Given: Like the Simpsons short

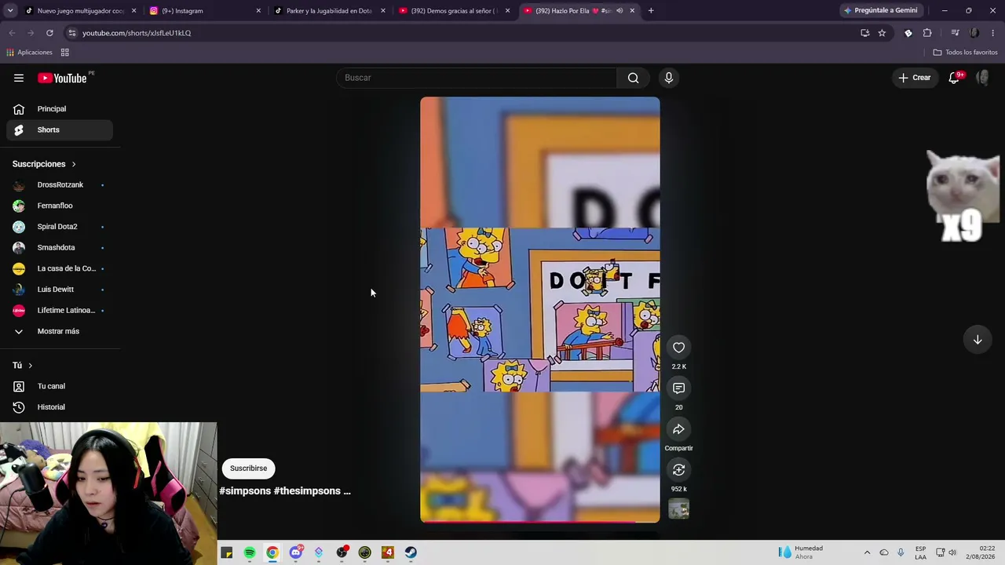Looking at the screenshot, I should [x=678, y=348].
